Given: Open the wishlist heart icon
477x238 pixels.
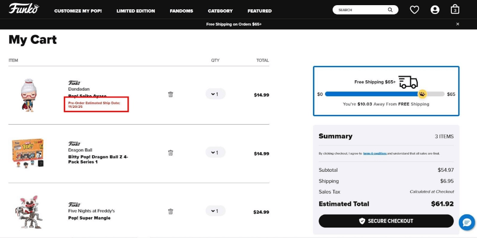Looking at the screenshot, I should [414, 10].
